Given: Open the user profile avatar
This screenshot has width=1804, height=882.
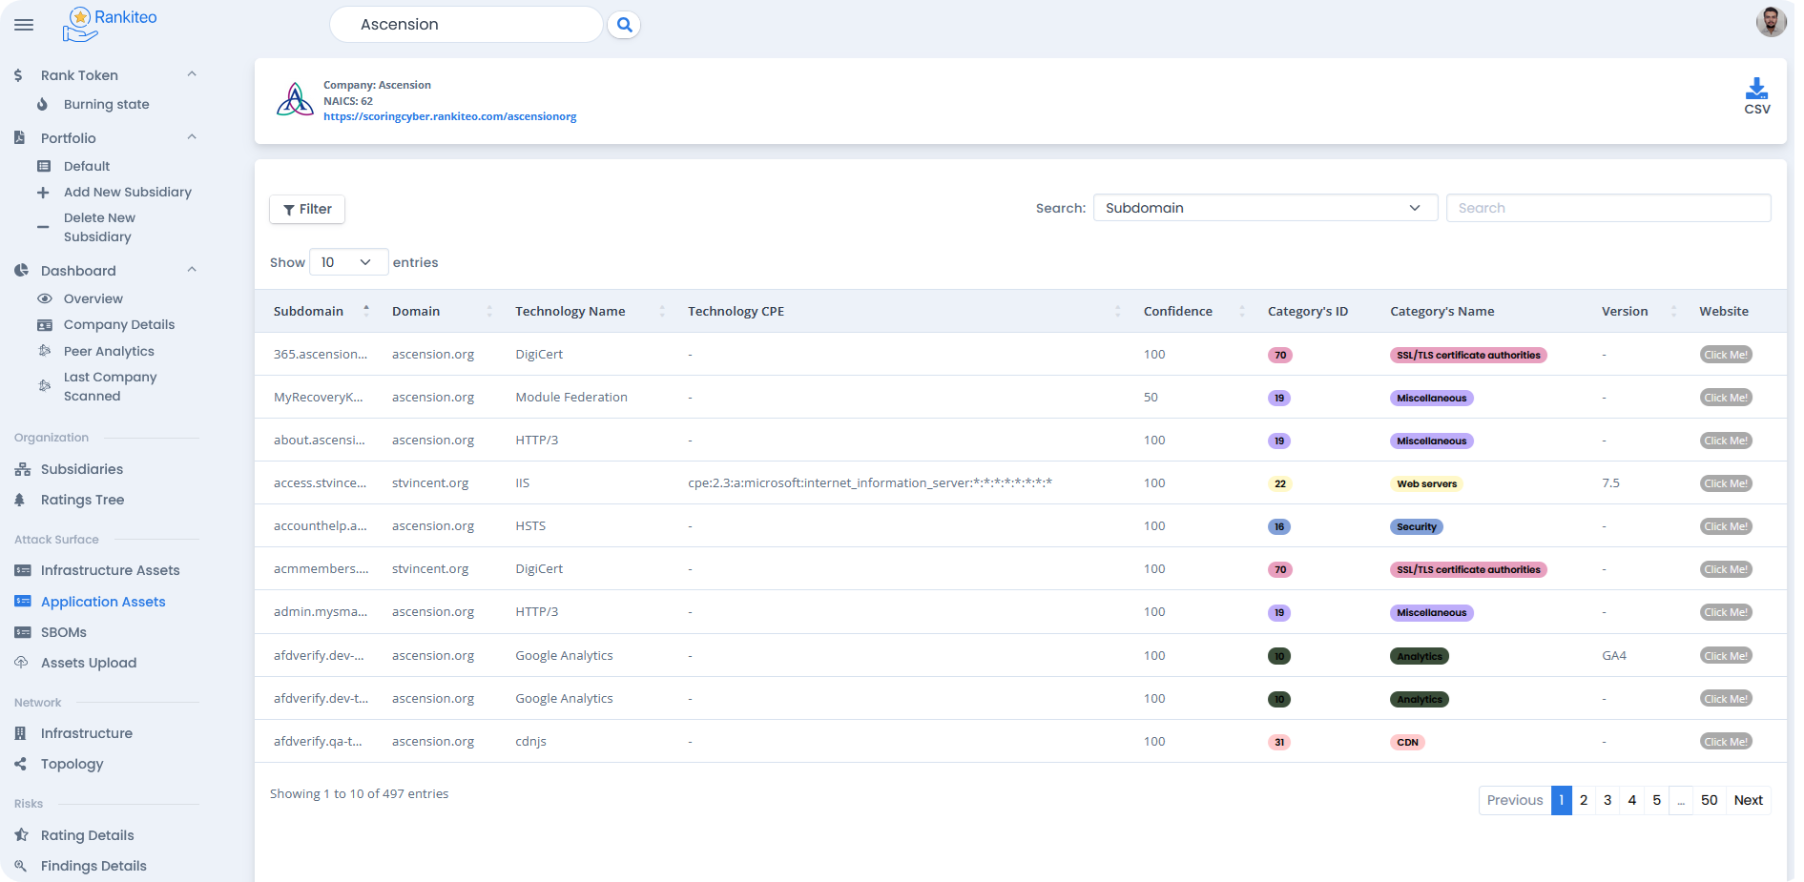Looking at the screenshot, I should [1771, 21].
